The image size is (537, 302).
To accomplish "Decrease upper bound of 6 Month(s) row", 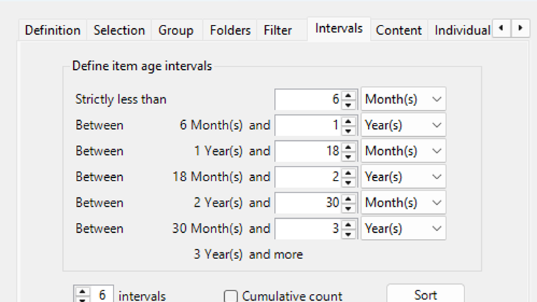I will click(348, 130).
